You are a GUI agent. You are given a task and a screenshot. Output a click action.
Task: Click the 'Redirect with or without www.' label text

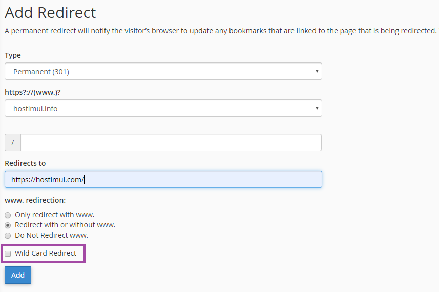(x=65, y=225)
